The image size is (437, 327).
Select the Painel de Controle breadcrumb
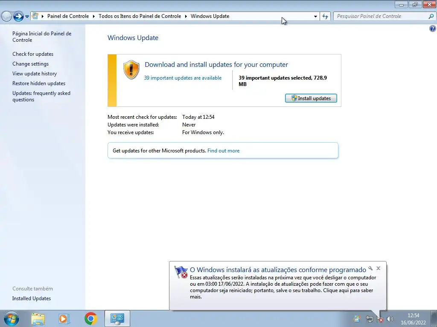point(68,16)
